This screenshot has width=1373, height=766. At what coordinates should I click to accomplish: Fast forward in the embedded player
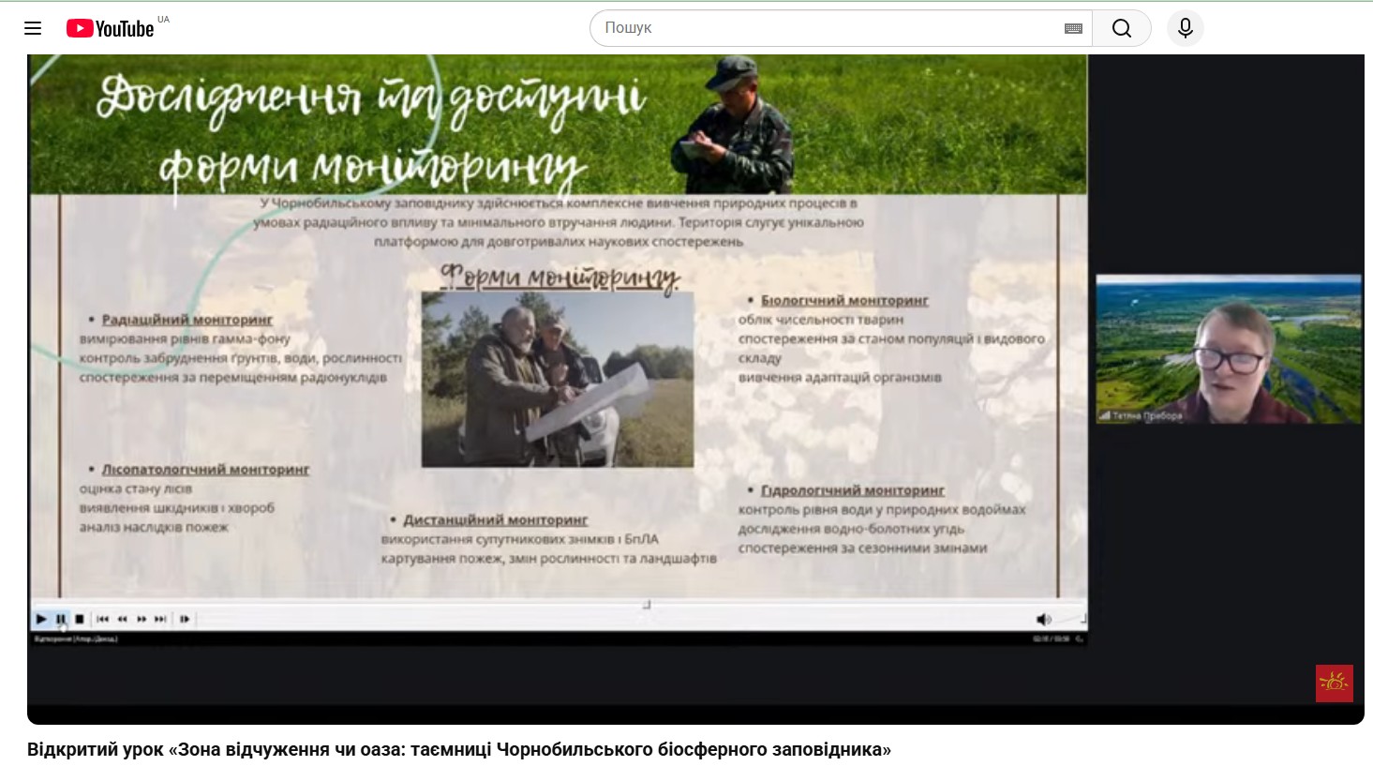tap(142, 619)
